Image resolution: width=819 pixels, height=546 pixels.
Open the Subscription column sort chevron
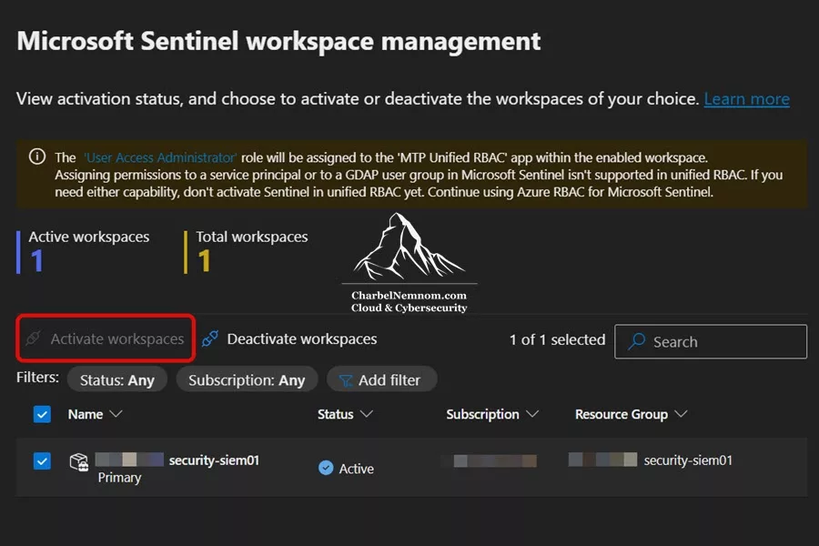pyautogui.click(x=532, y=414)
